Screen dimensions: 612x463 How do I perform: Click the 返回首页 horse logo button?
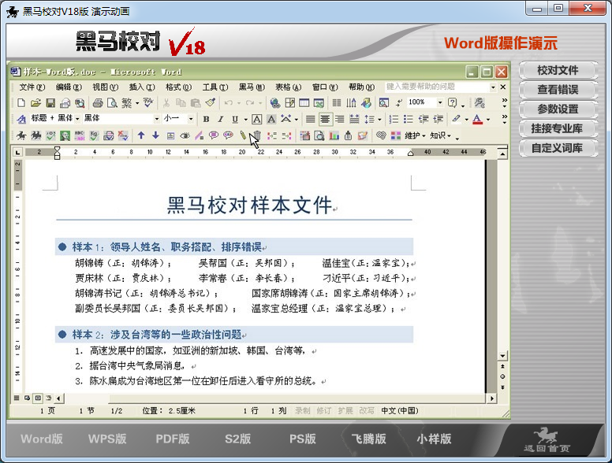(547, 439)
